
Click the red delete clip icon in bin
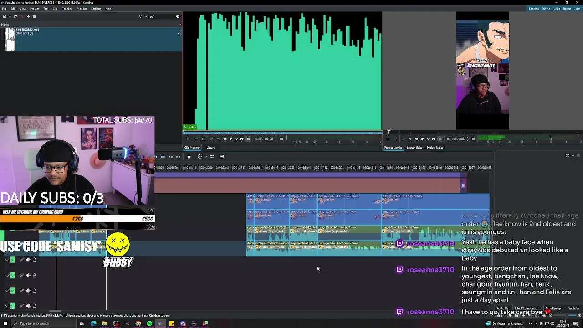(x=21, y=16)
